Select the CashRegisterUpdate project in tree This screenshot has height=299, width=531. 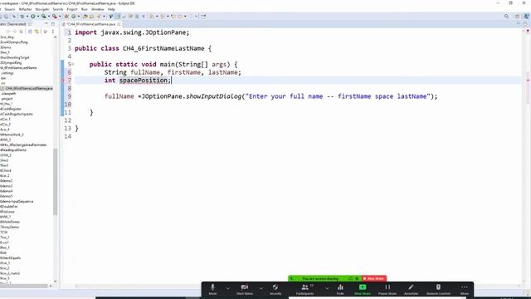[17, 114]
